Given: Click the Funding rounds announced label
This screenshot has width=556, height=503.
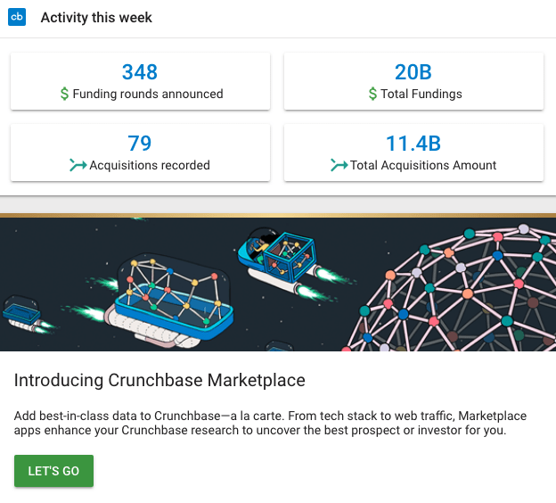Looking at the screenshot, I should tap(148, 94).
